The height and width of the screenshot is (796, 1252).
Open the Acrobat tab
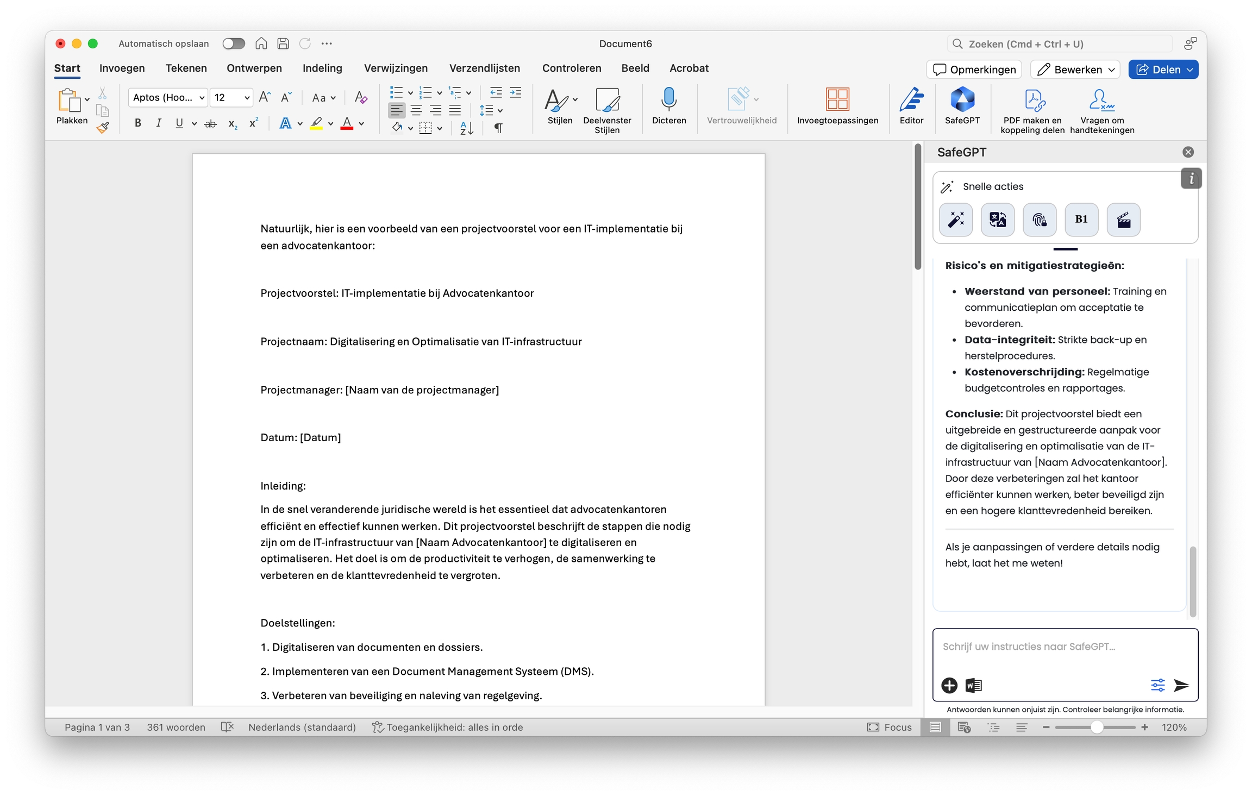pos(689,68)
